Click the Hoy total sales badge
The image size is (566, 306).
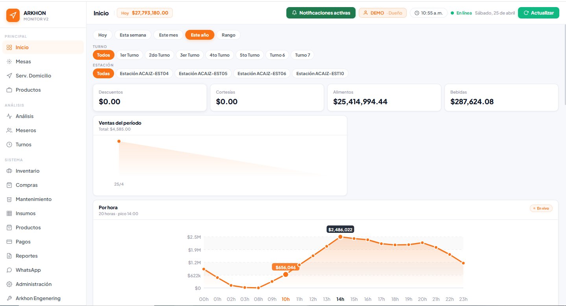point(144,13)
